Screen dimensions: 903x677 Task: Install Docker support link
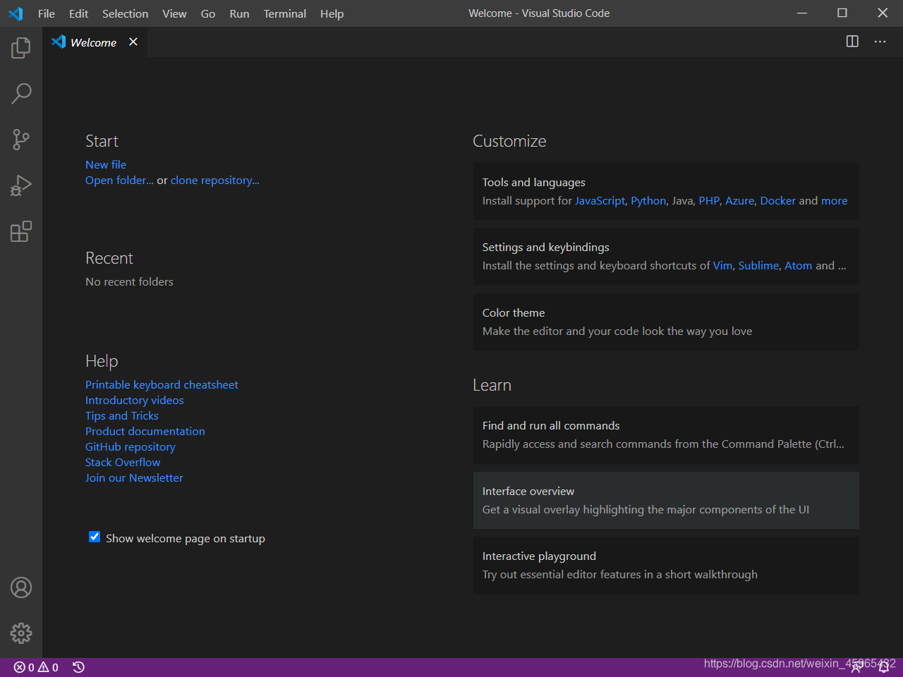(x=778, y=200)
